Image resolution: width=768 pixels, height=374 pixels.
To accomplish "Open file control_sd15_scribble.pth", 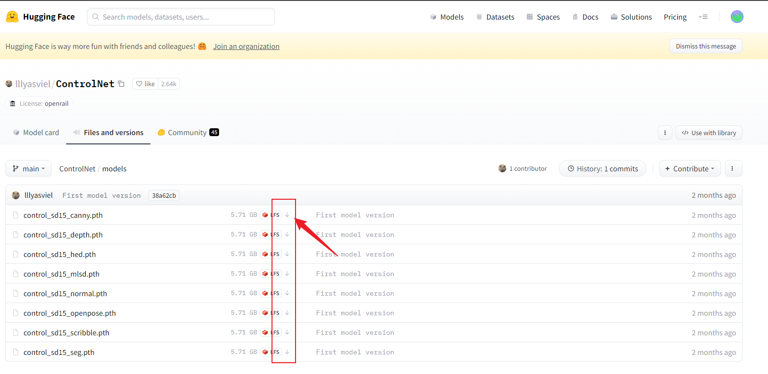I will (x=66, y=333).
